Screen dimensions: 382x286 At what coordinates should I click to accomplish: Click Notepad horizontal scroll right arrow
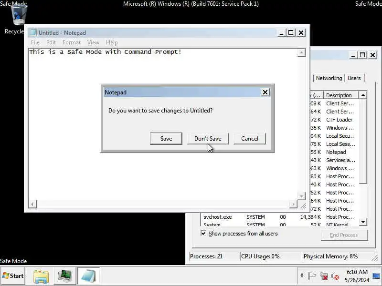(293, 204)
